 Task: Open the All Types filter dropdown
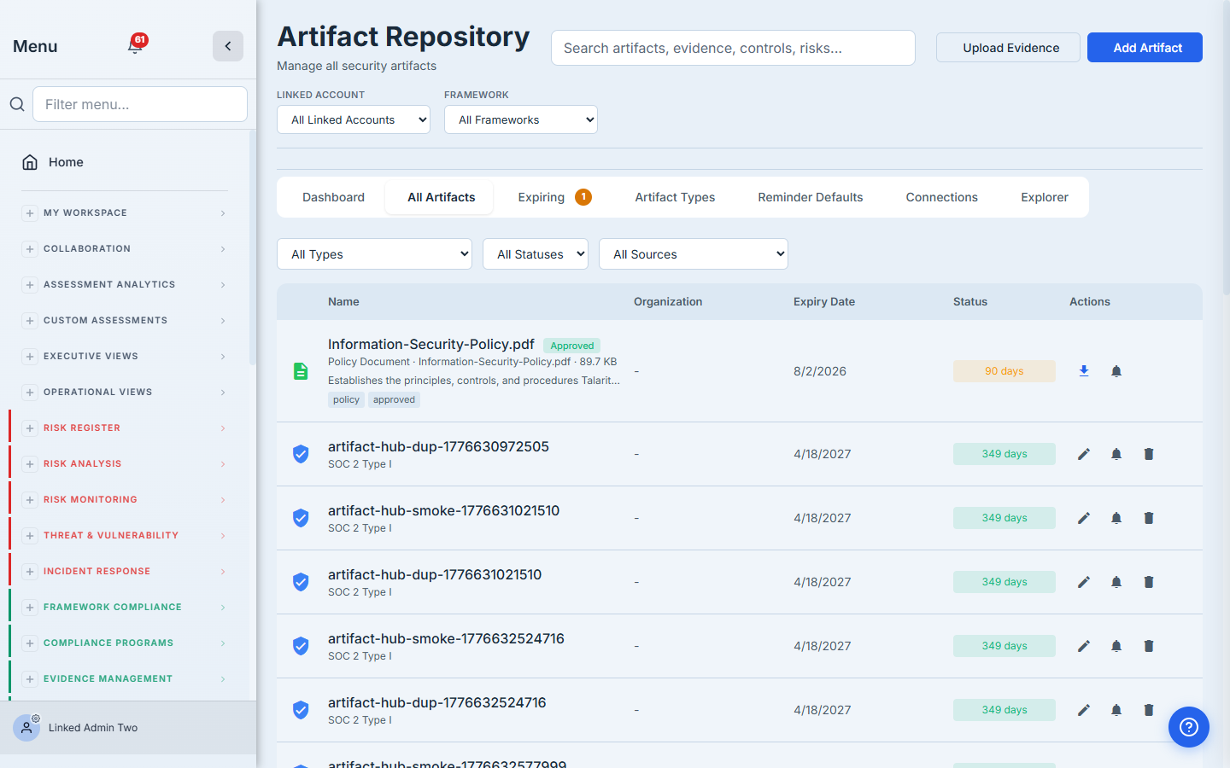[x=374, y=254]
